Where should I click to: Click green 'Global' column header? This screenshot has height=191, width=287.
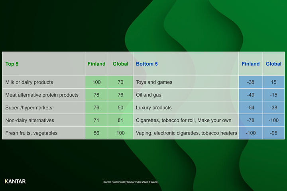120,64
